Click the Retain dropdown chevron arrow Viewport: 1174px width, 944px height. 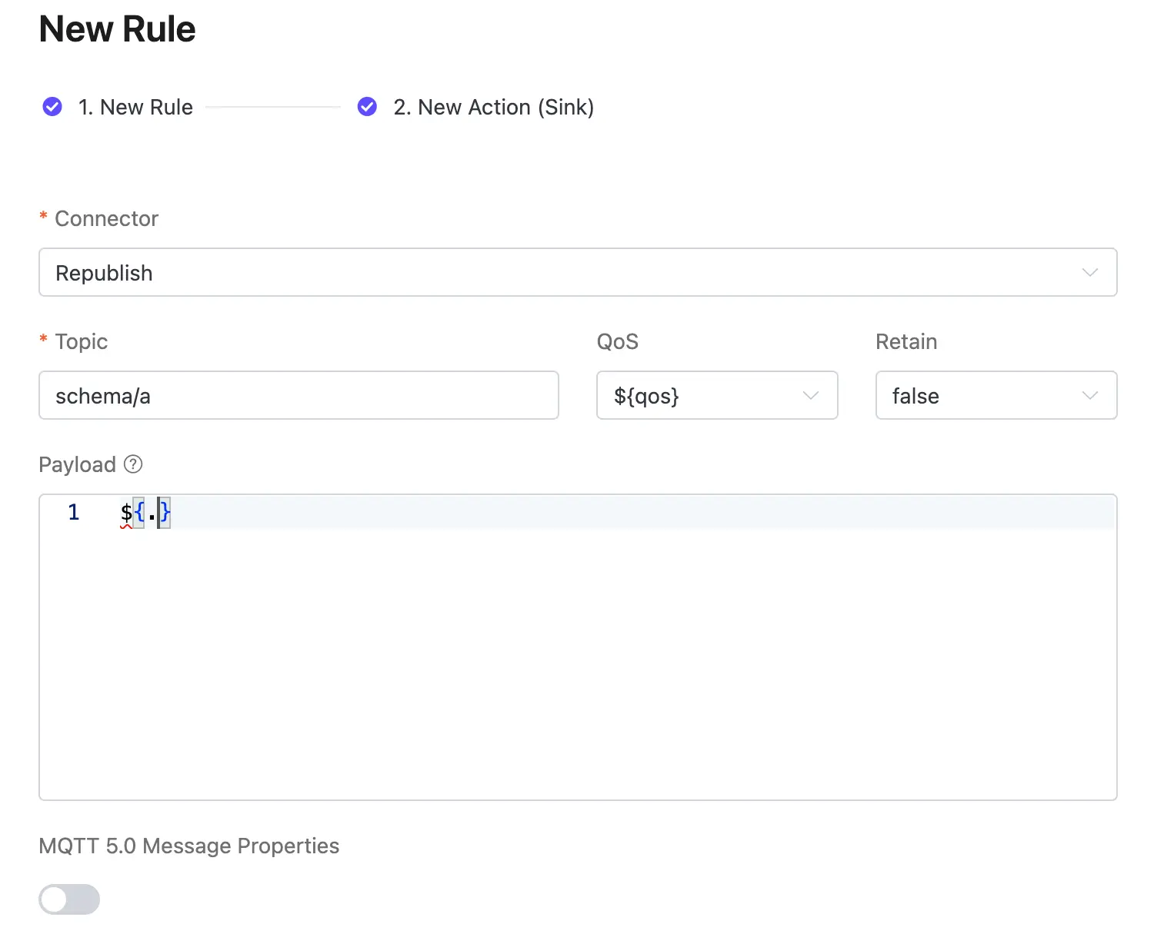[x=1089, y=395]
